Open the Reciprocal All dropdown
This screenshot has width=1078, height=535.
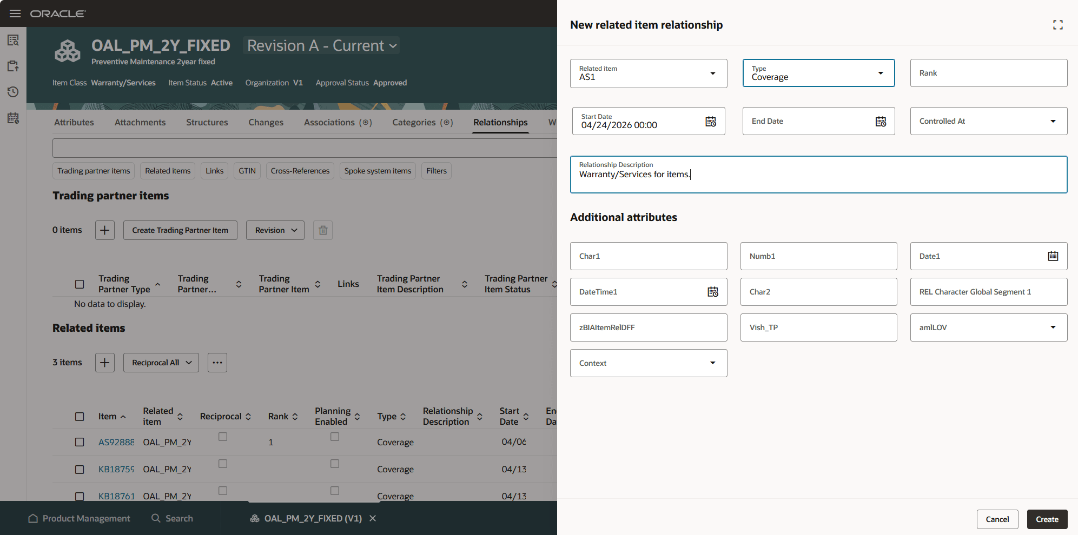pyautogui.click(x=161, y=363)
